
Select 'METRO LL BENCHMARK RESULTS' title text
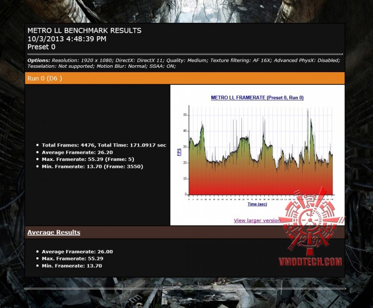[84, 31]
